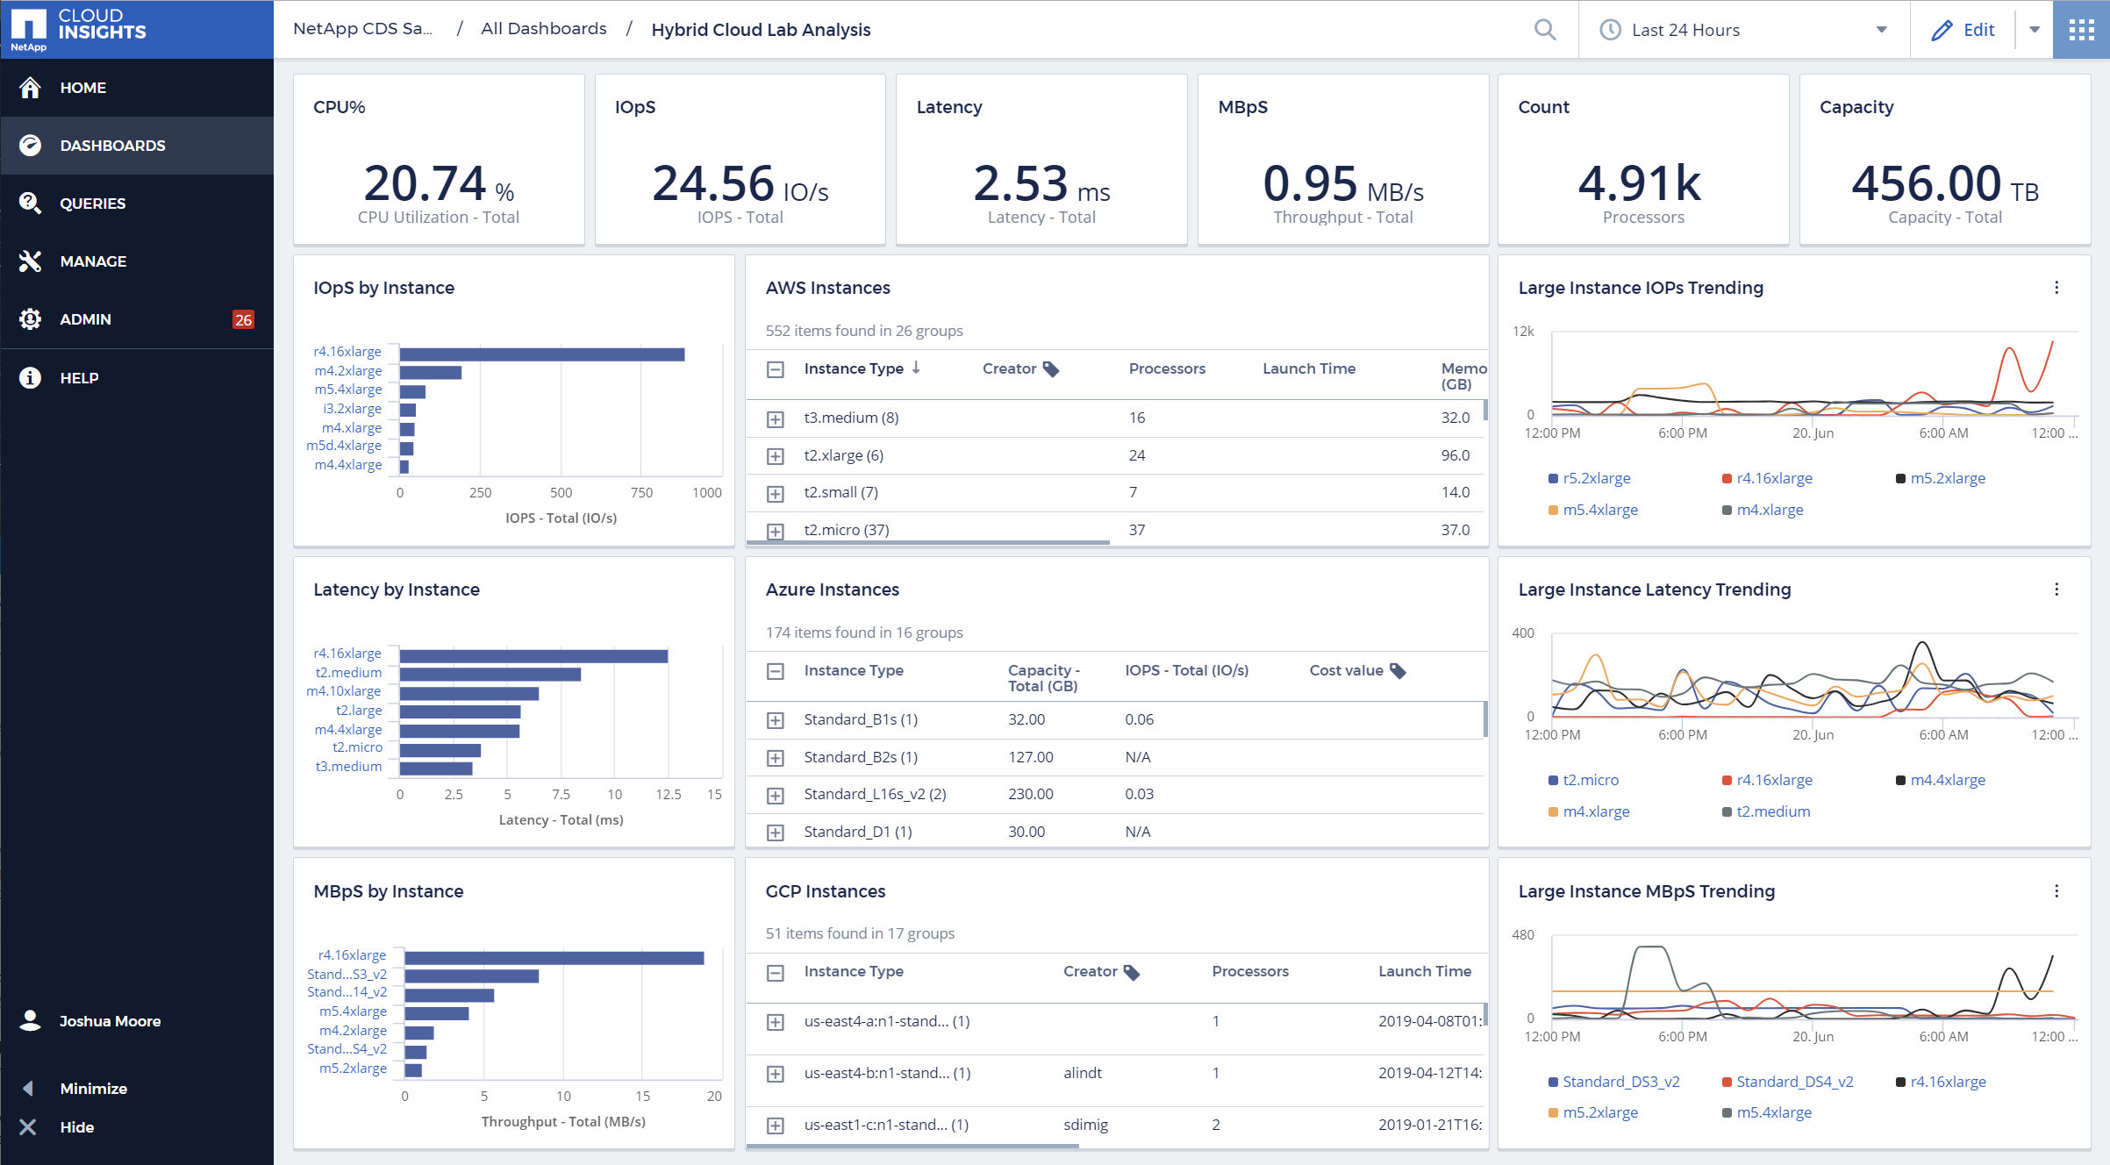Screen dimensions: 2110x1165
Task: Click the Help info icon
Action: click(x=30, y=377)
